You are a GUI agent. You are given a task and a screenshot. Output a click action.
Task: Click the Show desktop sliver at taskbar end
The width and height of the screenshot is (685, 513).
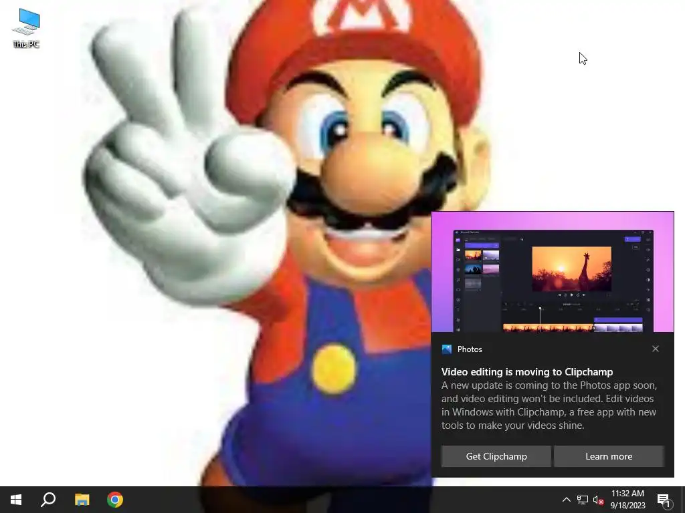[683, 500]
